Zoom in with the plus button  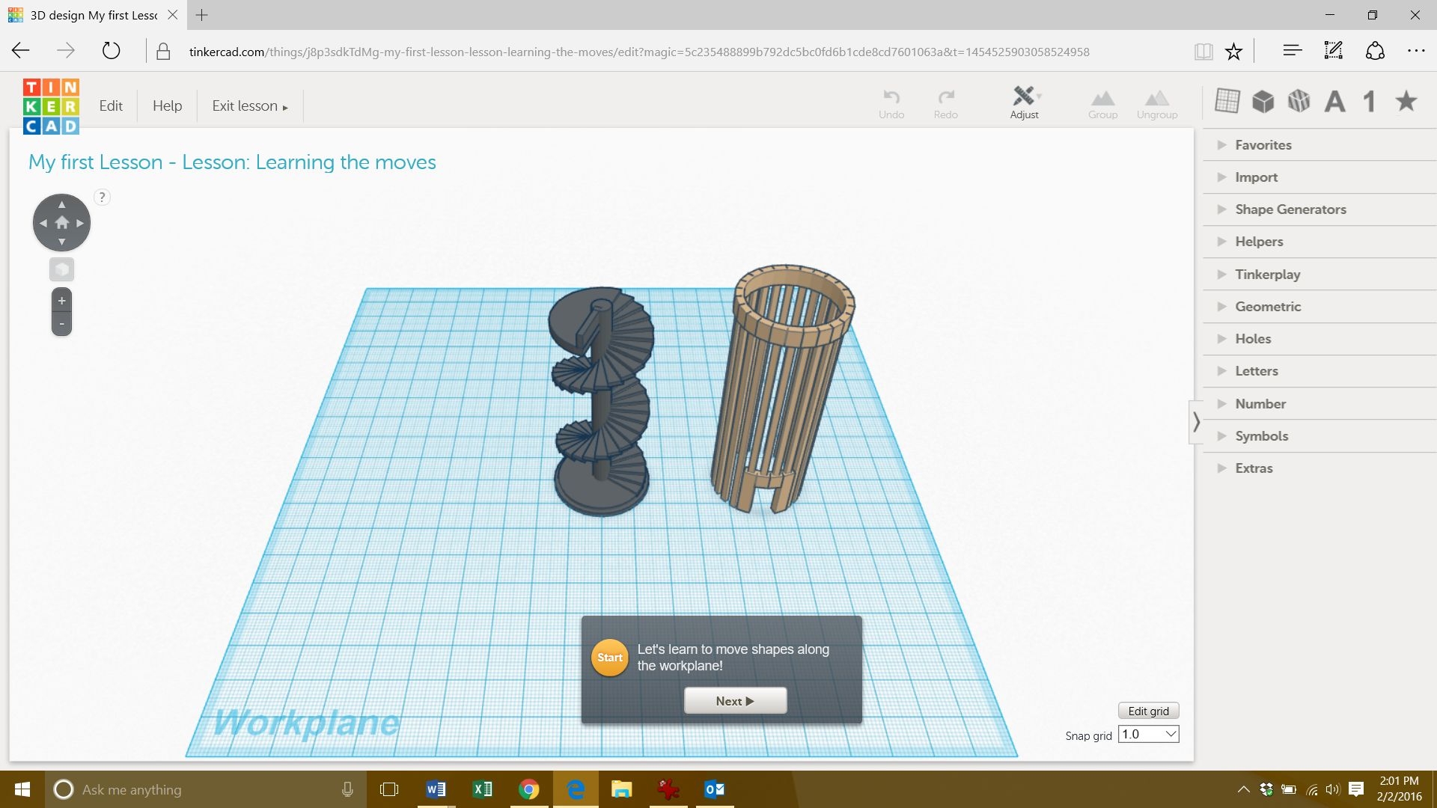(x=61, y=301)
